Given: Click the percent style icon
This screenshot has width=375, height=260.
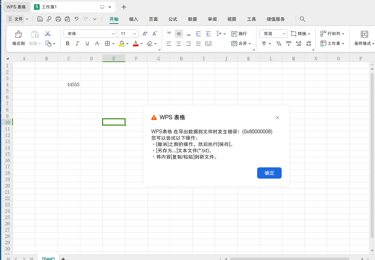Looking at the screenshot, I should (x=279, y=44).
